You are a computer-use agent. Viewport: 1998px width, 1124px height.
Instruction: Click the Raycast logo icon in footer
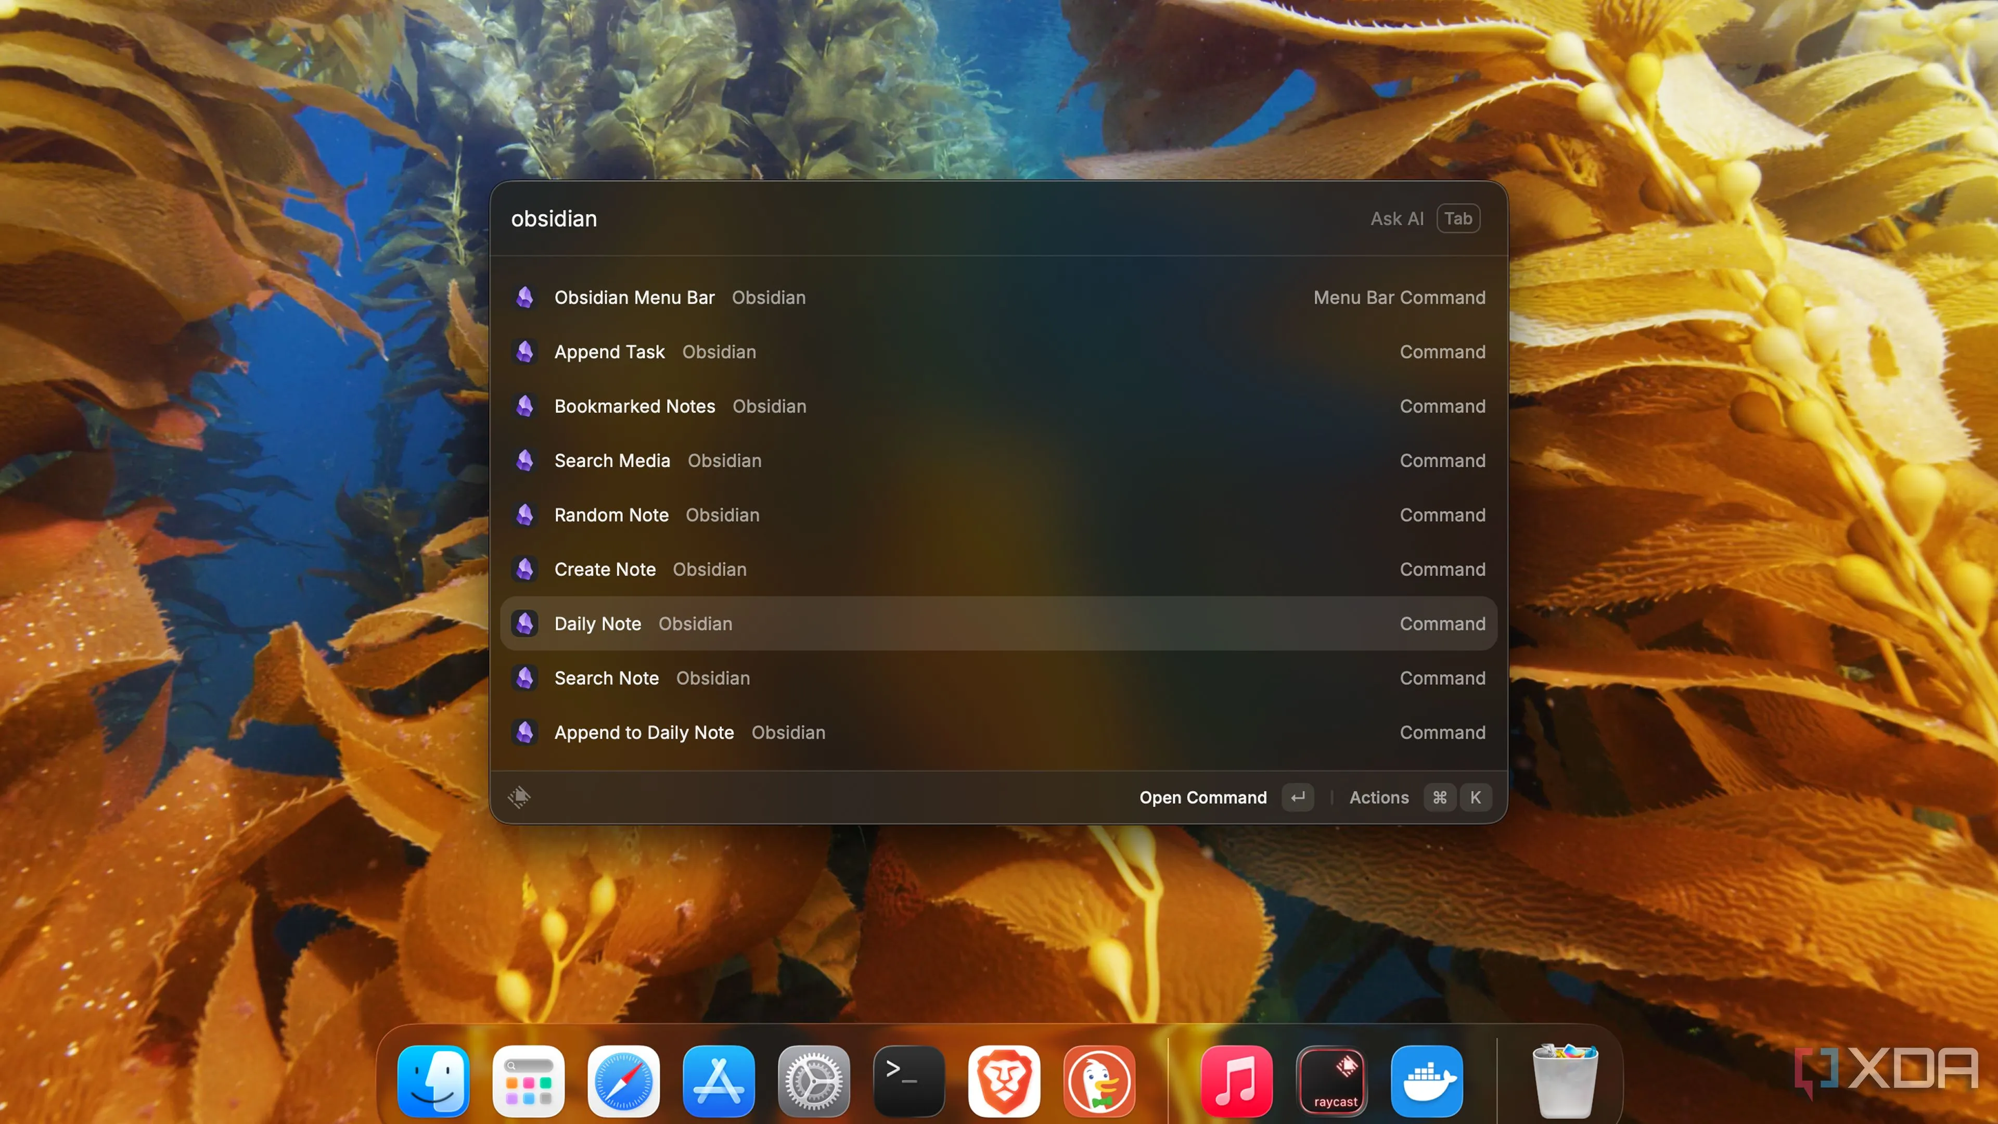(519, 797)
